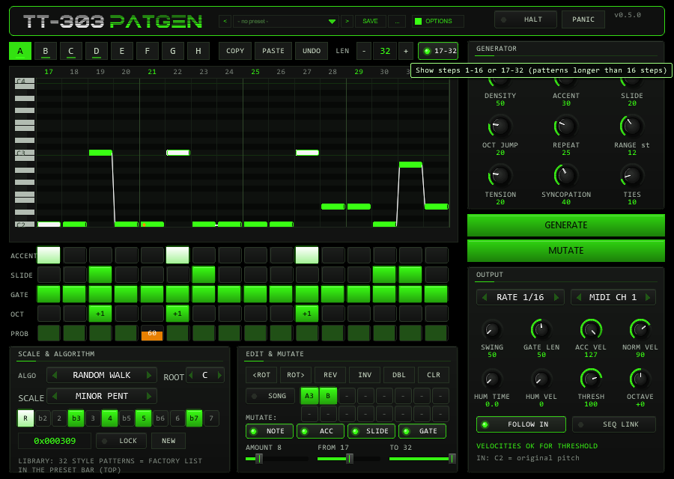Select next MIDI channel arrow
The width and height of the screenshot is (674, 479).
click(648, 297)
